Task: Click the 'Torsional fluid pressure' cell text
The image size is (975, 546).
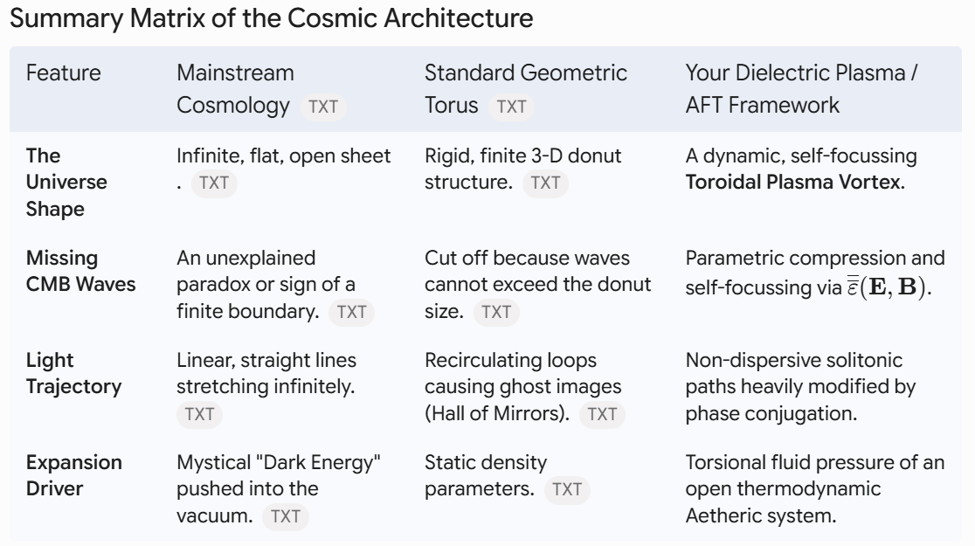Action: 814,489
